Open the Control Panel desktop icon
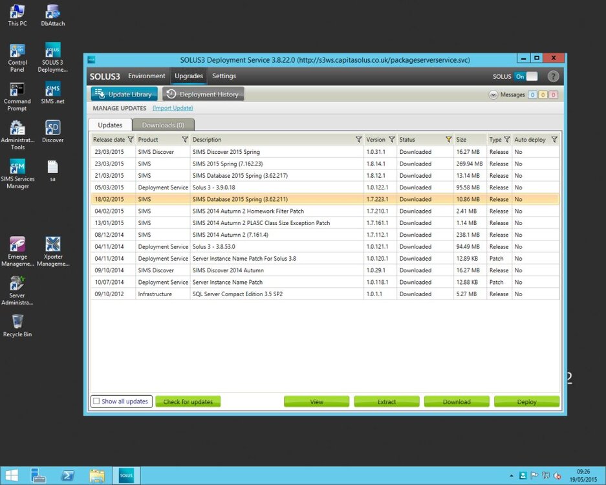This screenshot has height=485, width=606. (x=17, y=58)
